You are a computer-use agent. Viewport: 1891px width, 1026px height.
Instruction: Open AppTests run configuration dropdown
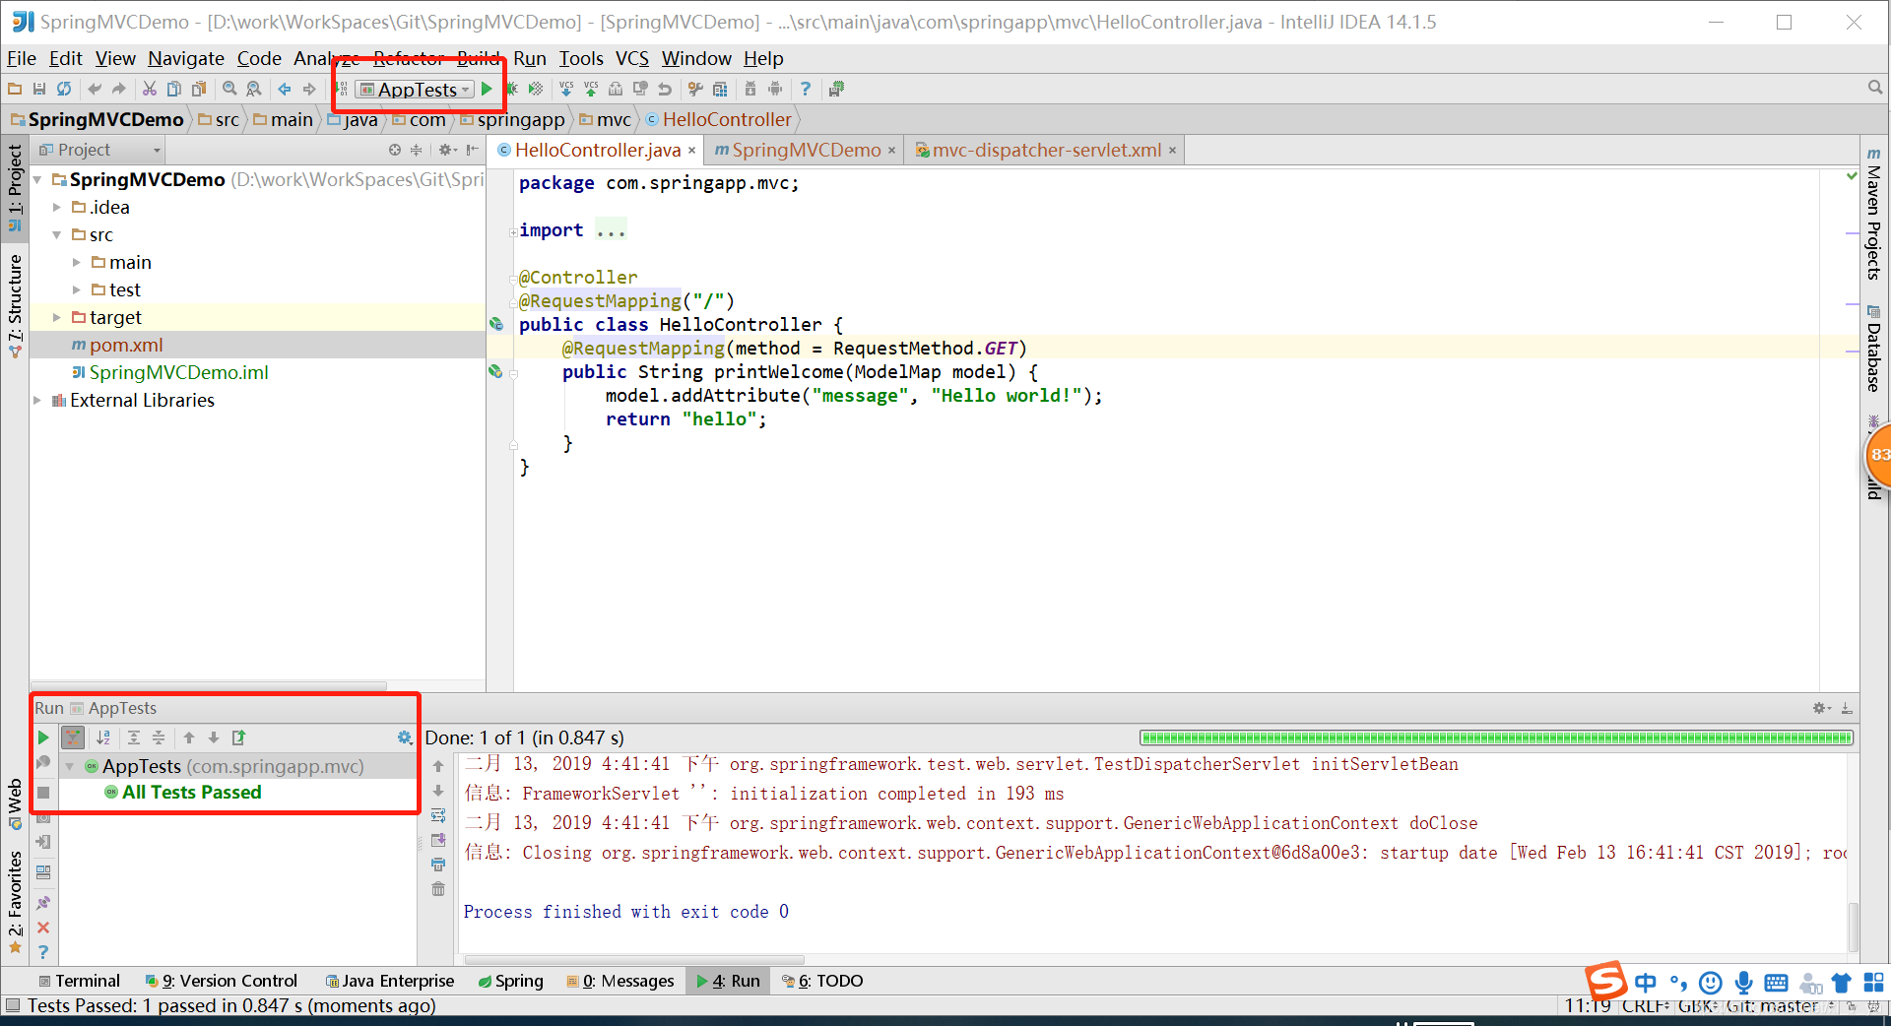click(x=415, y=90)
